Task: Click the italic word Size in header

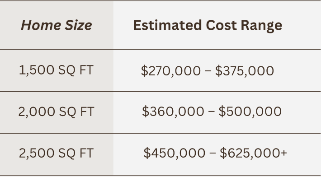Action: pos(78,25)
